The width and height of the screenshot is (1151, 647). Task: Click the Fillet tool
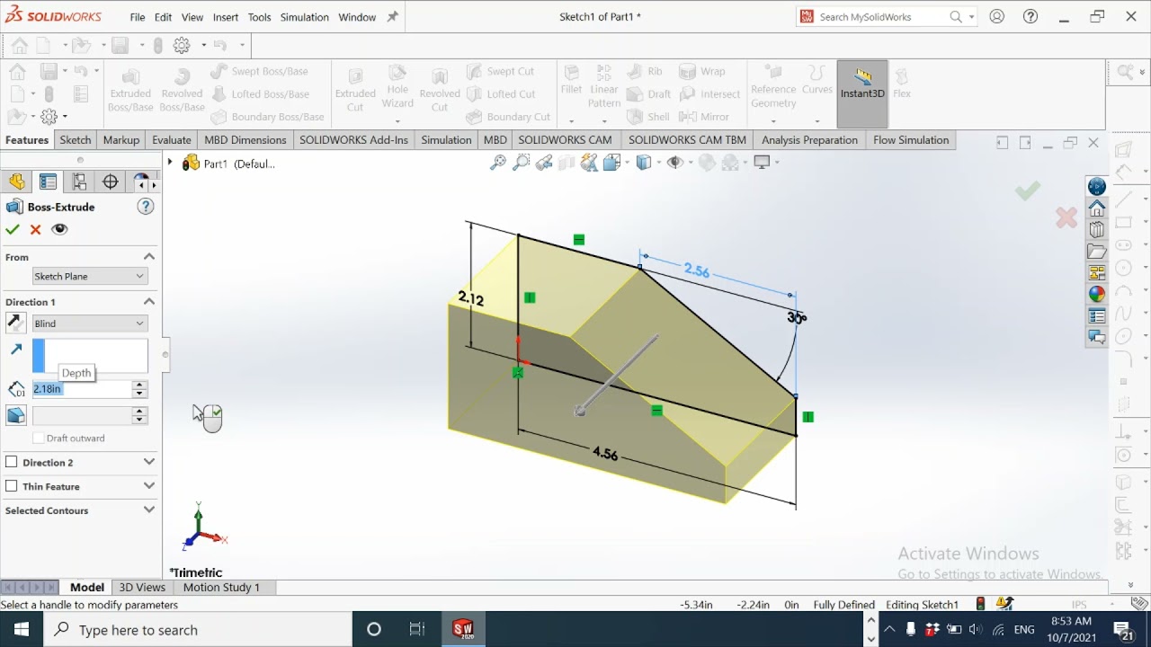point(571,81)
